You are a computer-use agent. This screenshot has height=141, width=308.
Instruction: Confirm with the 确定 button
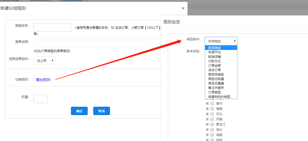[x=79, y=111]
